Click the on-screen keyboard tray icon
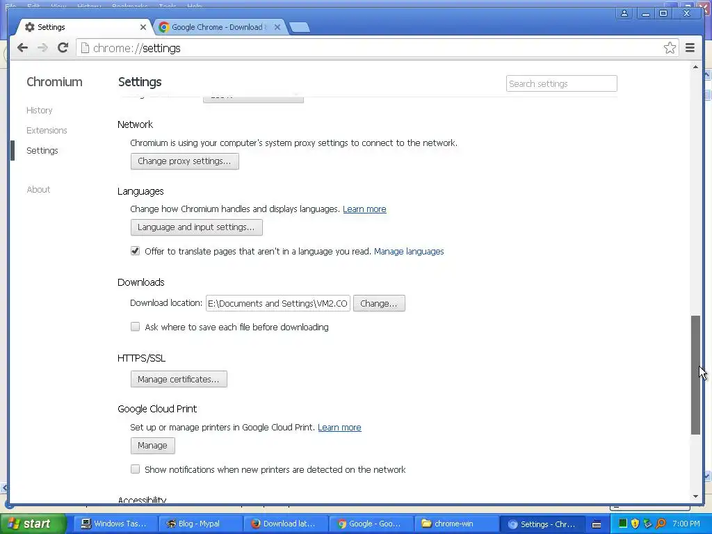 tap(597, 524)
